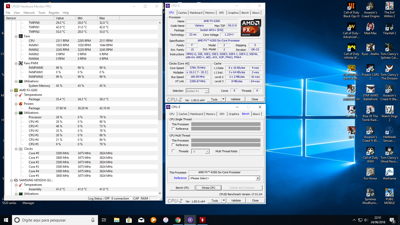Switch to Memory tab in top CPU-Z
Viewport: 400px width, 225px height.
210,13
